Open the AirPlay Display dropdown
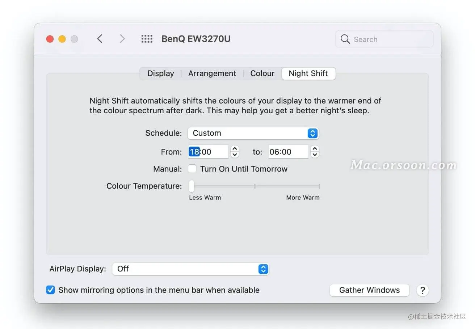This screenshot has width=475, height=329. click(x=190, y=269)
